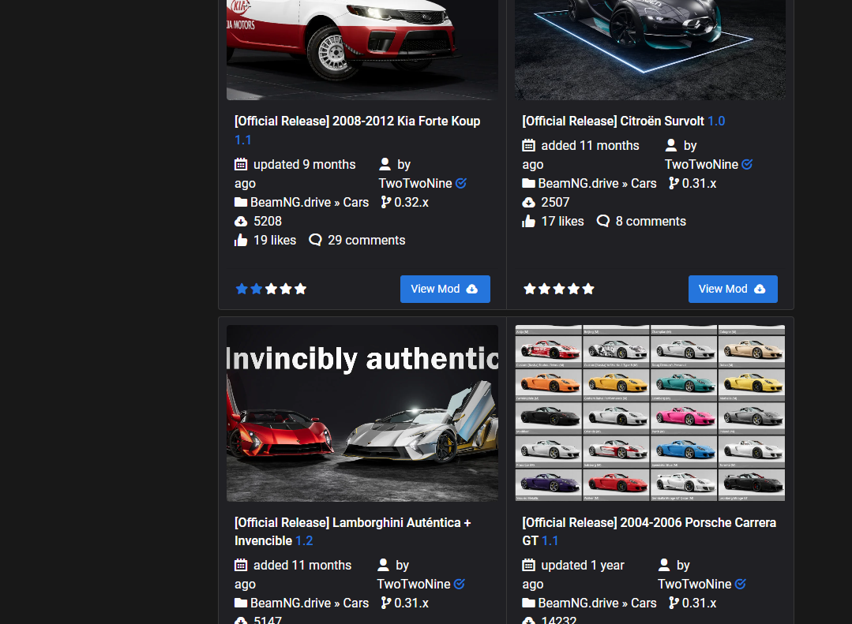Click verified badge in Lamborghini card

coord(459,584)
